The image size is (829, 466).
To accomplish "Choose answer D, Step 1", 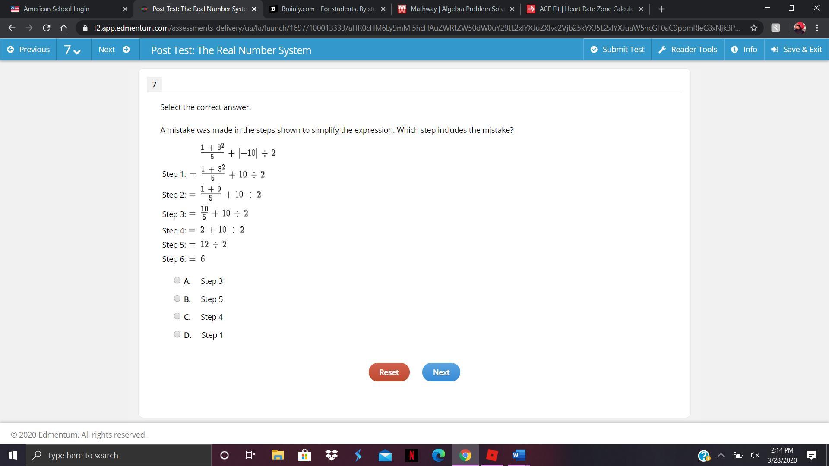I will [x=177, y=334].
